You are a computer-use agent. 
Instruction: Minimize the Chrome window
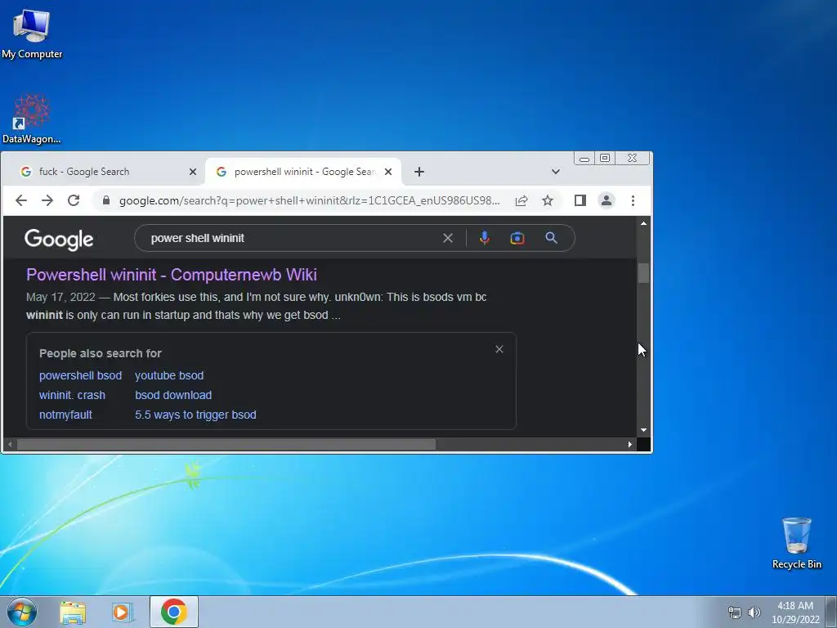click(584, 158)
